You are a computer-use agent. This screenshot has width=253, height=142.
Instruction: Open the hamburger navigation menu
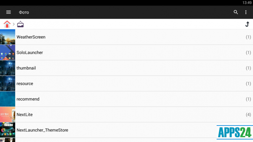pyautogui.click(x=9, y=12)
